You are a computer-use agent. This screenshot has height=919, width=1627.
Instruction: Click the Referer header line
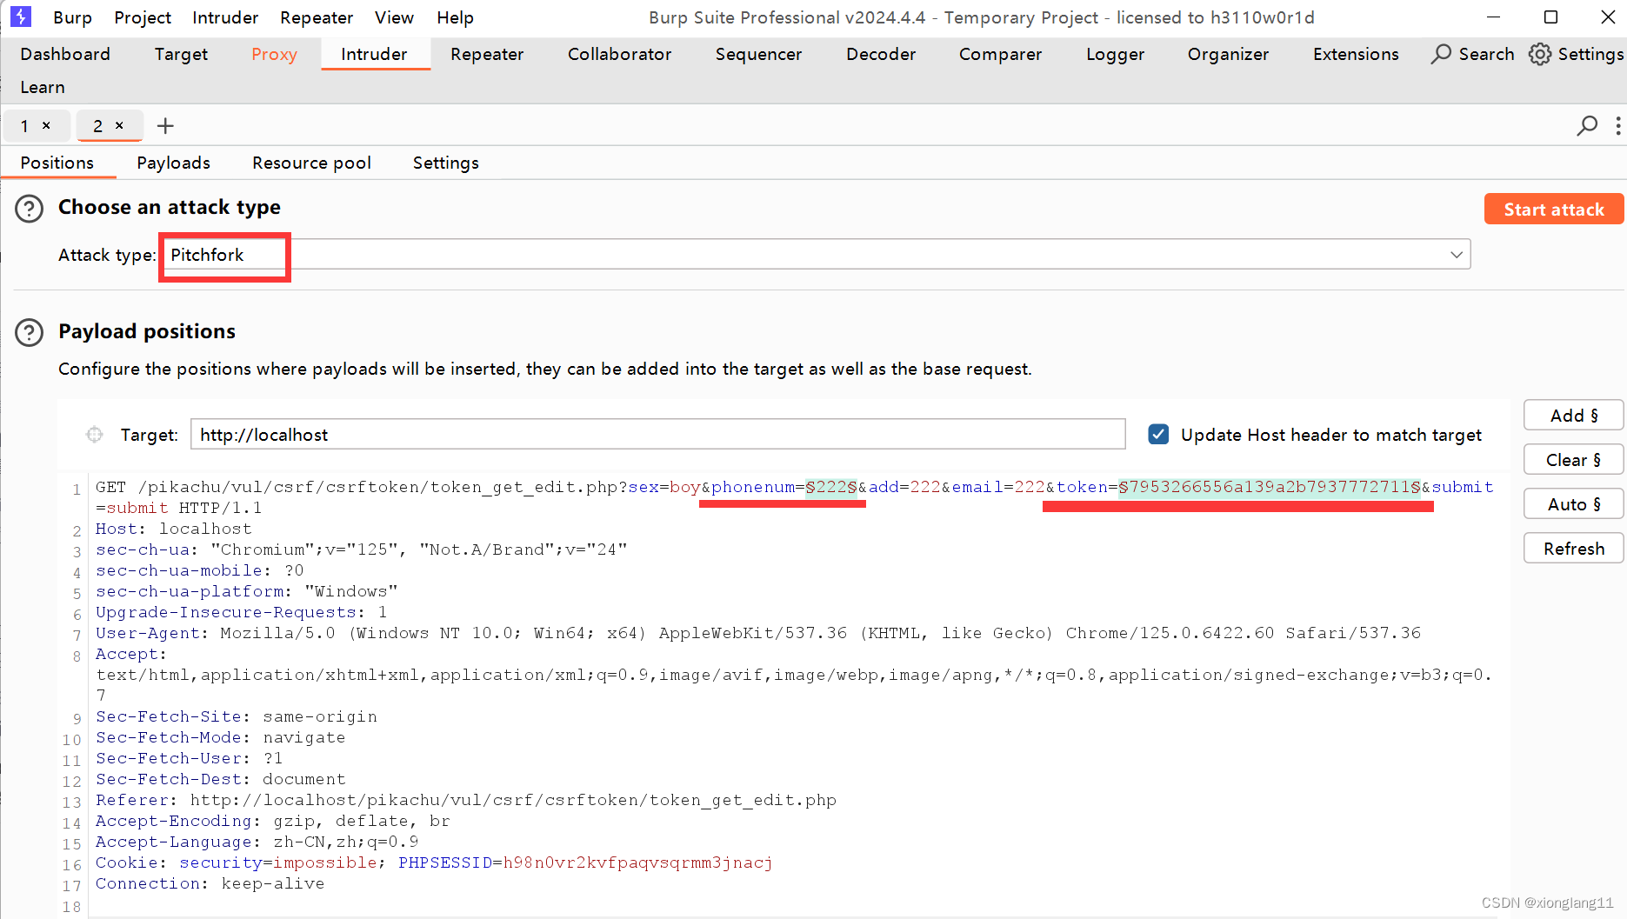(465, 800)
